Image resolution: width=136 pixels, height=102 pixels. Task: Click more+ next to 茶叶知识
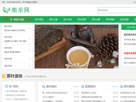[x=76, y=86]
